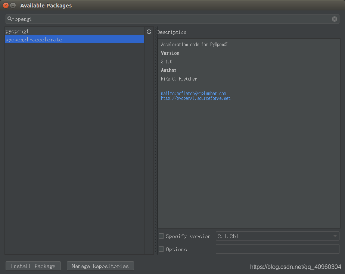Open the mailto:mcfletch@vrplumber.com link

pyautogui.click(x=193, y=94)
